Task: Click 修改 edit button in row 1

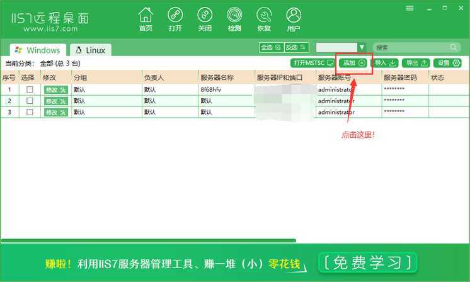Action: click(56, 90)
